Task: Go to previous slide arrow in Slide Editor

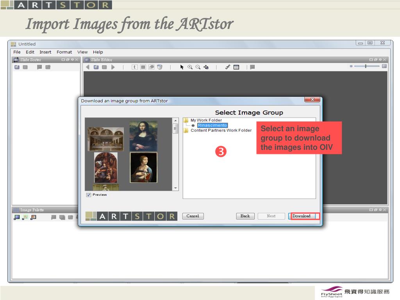Action: (x=87, y=67)
